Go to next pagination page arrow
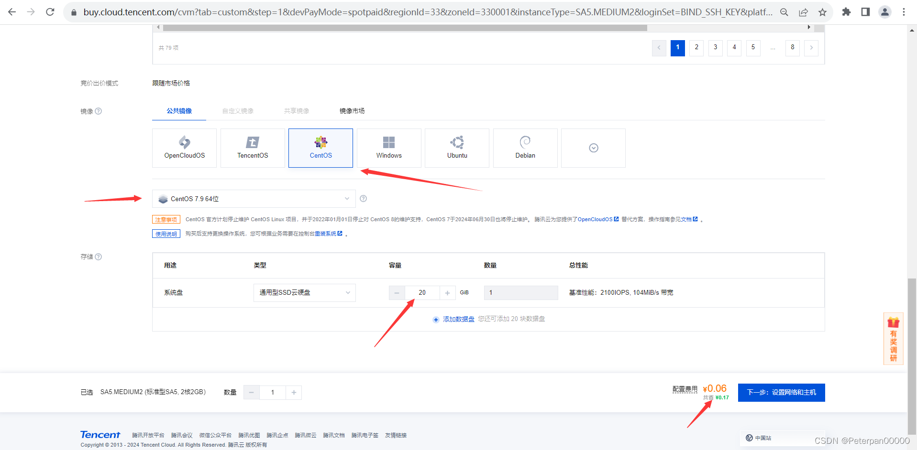The height and width of the screenshot is (450, 917). point(811,47)
